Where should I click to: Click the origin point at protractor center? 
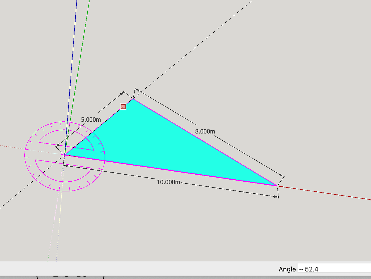(x=64, y=155)
